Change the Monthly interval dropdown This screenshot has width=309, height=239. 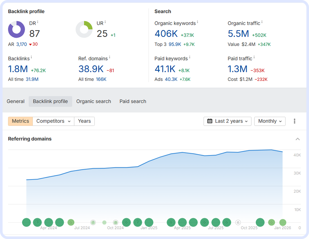click(270, 121)
